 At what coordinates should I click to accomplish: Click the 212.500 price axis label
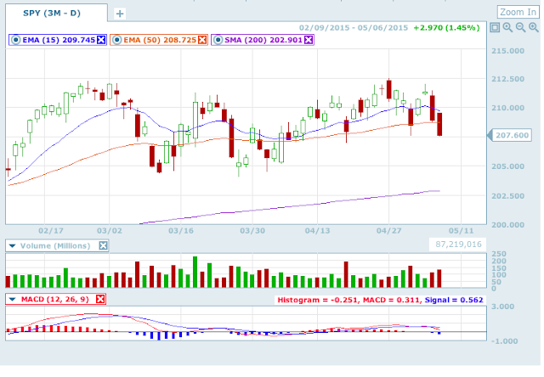coord(507,79)
